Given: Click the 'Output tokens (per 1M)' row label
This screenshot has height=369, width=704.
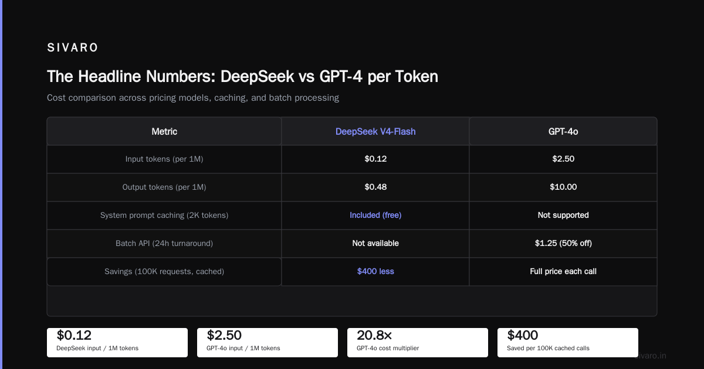Looking at the screenshot, I should [164, 187].
